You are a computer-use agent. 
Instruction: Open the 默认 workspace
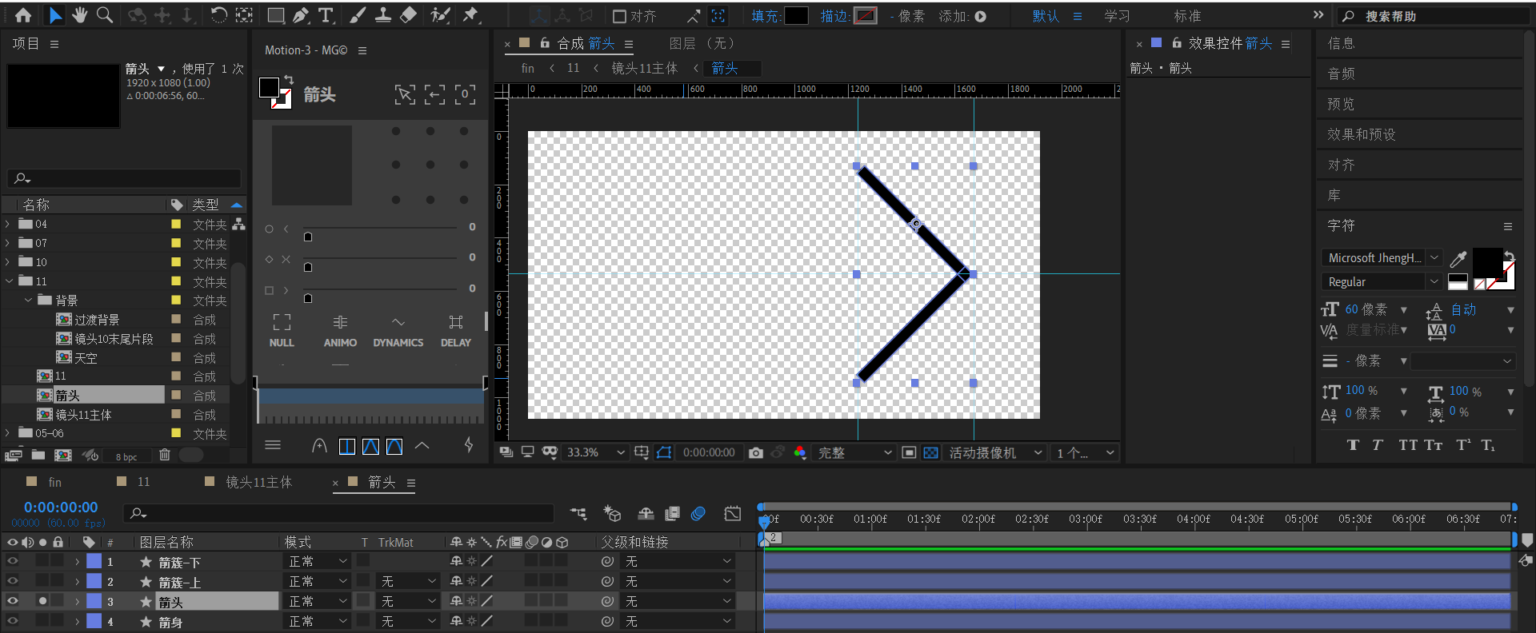point(1046,16)
